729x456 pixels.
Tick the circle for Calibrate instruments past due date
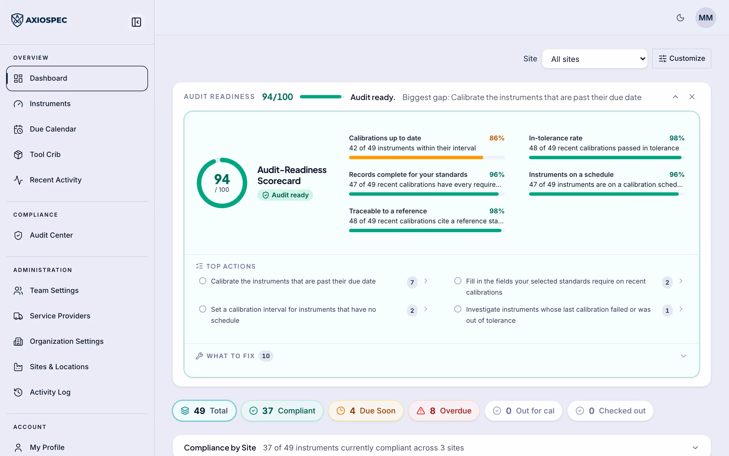pos(203,281)
